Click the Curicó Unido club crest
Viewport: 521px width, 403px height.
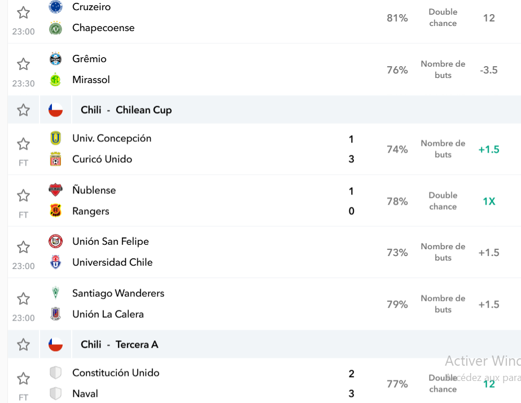coord(55,159)
